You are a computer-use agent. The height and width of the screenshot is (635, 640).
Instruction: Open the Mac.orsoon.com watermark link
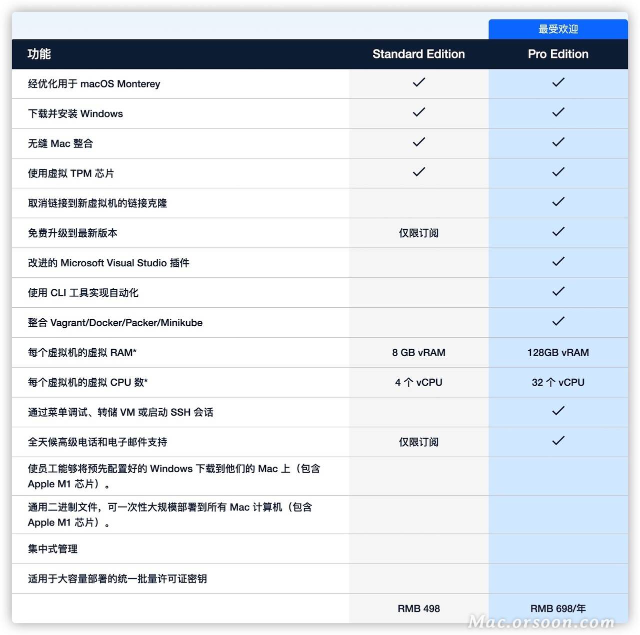[541, 622]
